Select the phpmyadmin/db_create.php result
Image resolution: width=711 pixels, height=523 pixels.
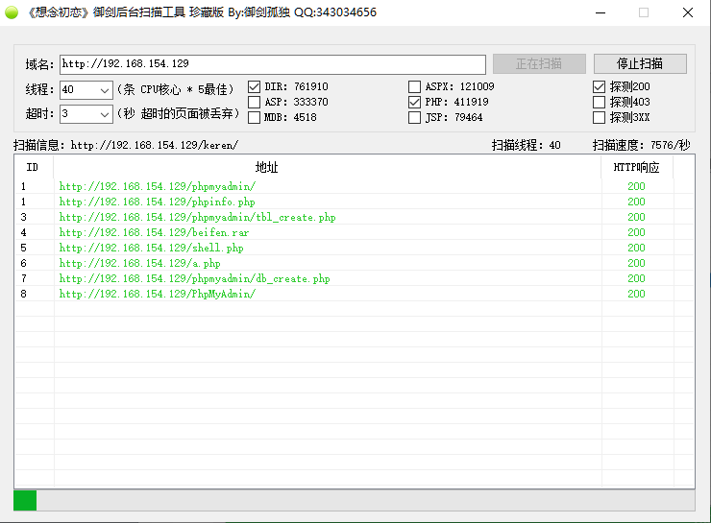point(194,279)
